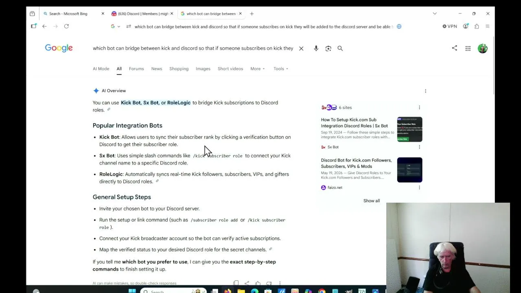Open a new browser tab
The height and width of the screenshot is (293, 521).
[x=252, y=13]
